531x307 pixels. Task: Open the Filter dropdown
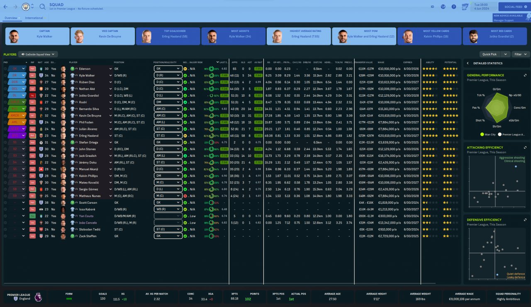(x=521, y=54)
